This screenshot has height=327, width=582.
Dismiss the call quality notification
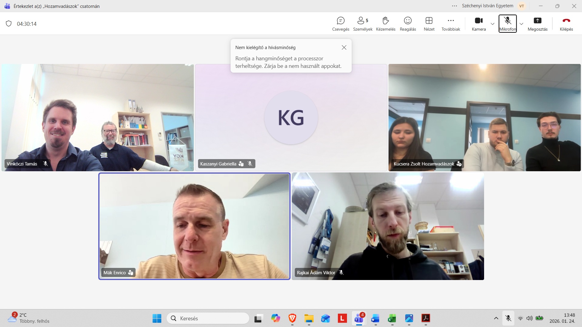pyautogui.click(x=344, y=48)
